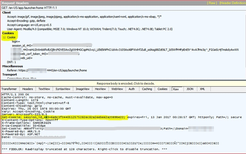Screen dimensions: 246x154
Task: Open the Caching tab
Action: (147, 89)
